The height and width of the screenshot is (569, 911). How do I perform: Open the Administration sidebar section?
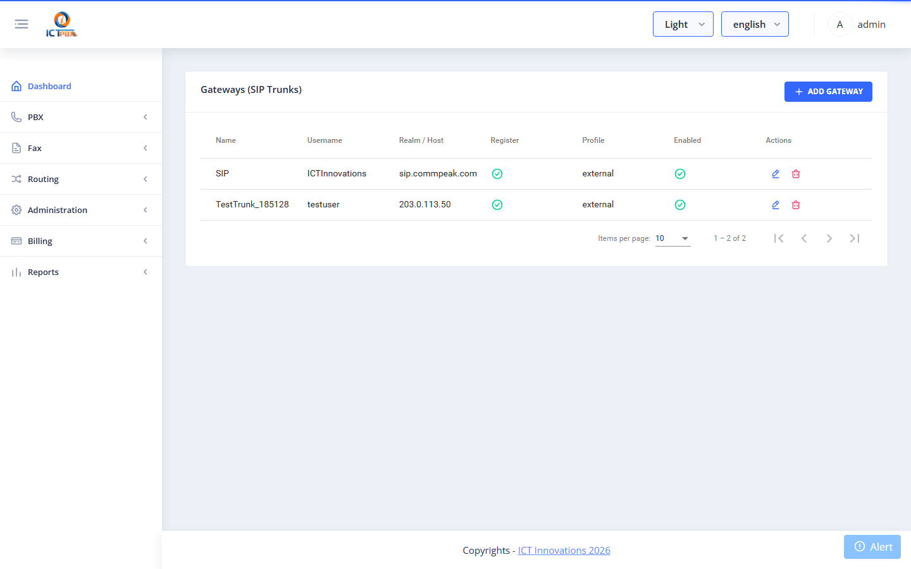[x=81, y=210]
